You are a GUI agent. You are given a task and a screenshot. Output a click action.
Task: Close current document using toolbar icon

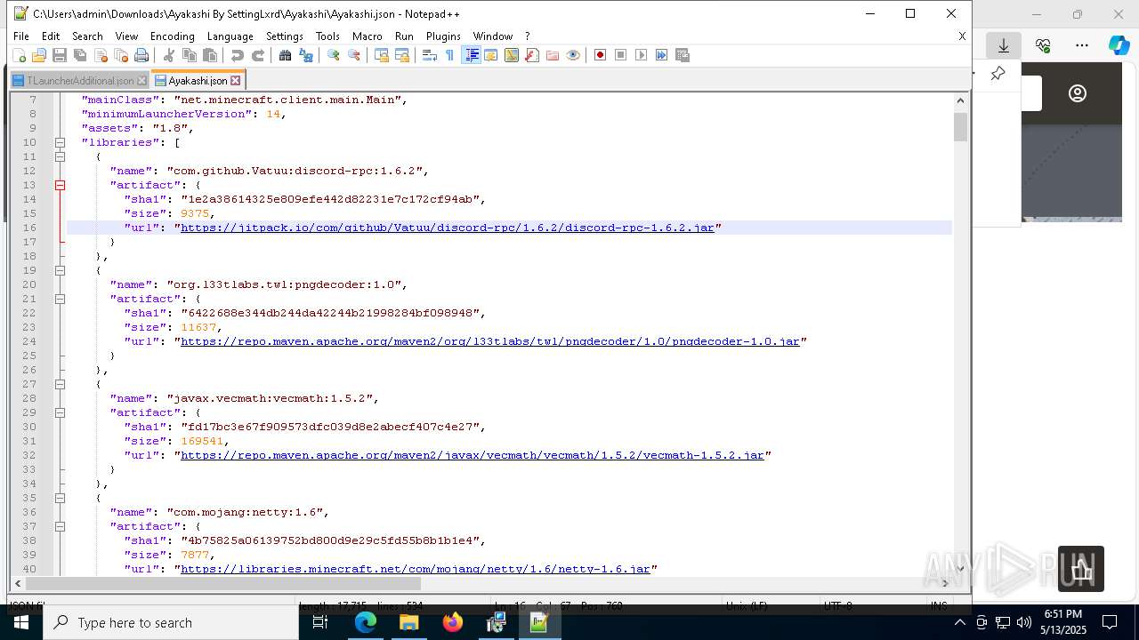[101, 55]
